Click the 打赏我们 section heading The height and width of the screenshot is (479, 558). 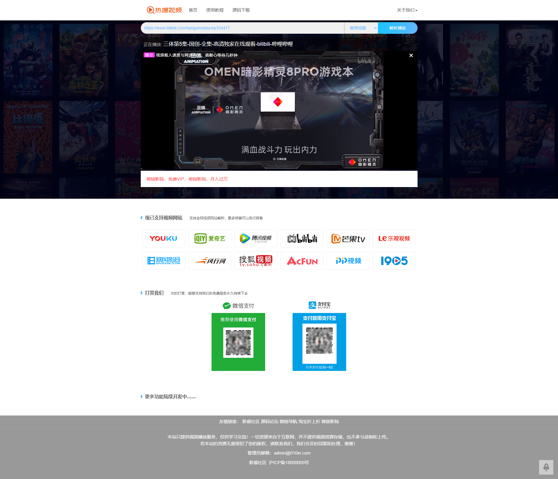154,293
